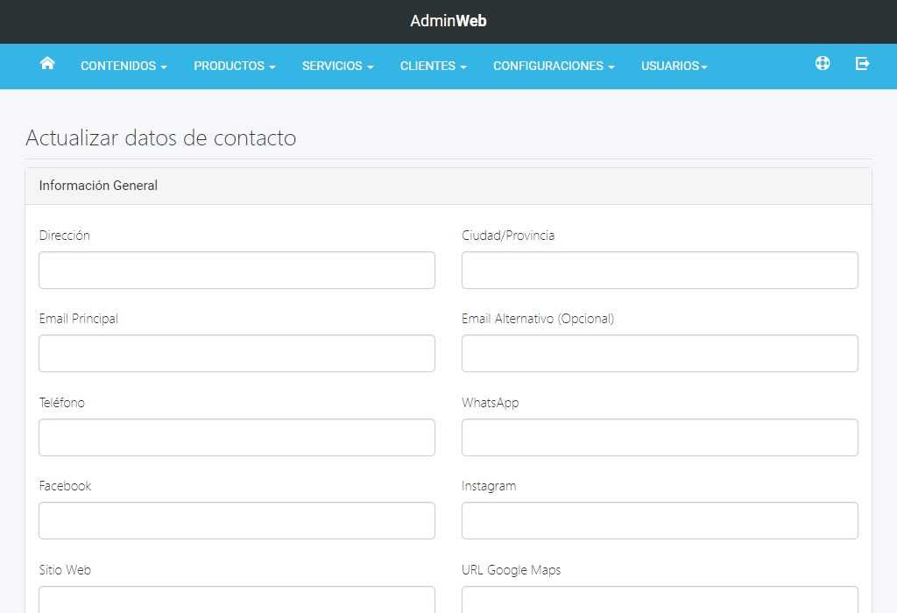The height and width of the screenshot is (613, 897).
Task: Select the Ciudad/Provincia text field
Action: (x=659, y=270)
